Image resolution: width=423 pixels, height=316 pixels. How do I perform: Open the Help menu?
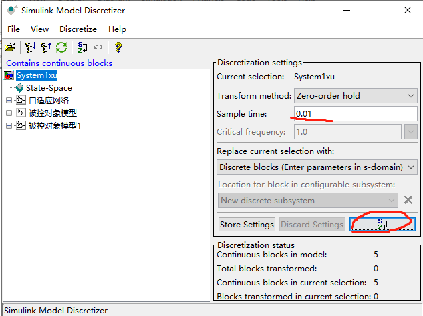[117, 29]
